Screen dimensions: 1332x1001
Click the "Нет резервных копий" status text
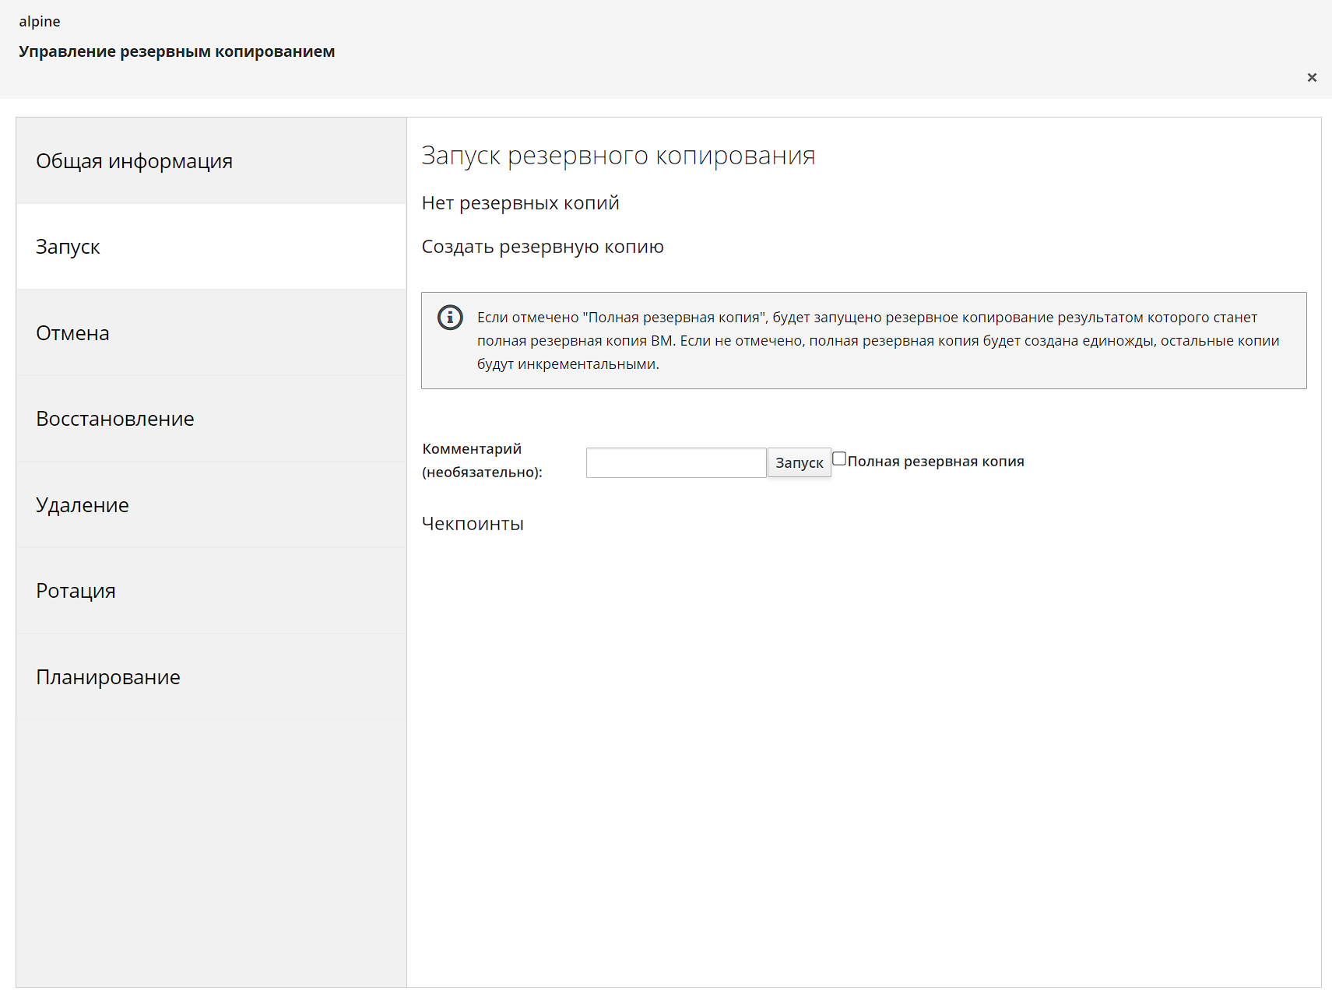[520, 203]
